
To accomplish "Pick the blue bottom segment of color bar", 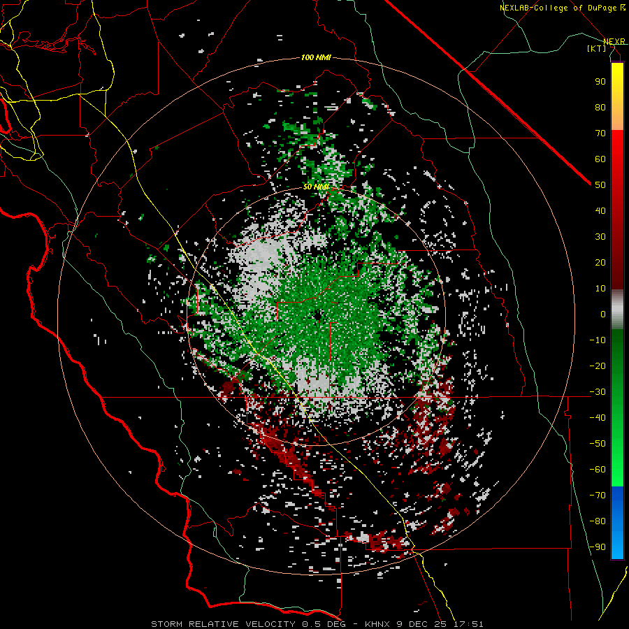I will 617,522.
